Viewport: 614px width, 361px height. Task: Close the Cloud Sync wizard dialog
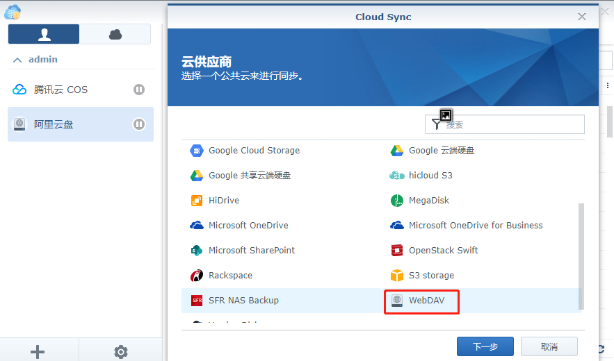coord(582,17)
